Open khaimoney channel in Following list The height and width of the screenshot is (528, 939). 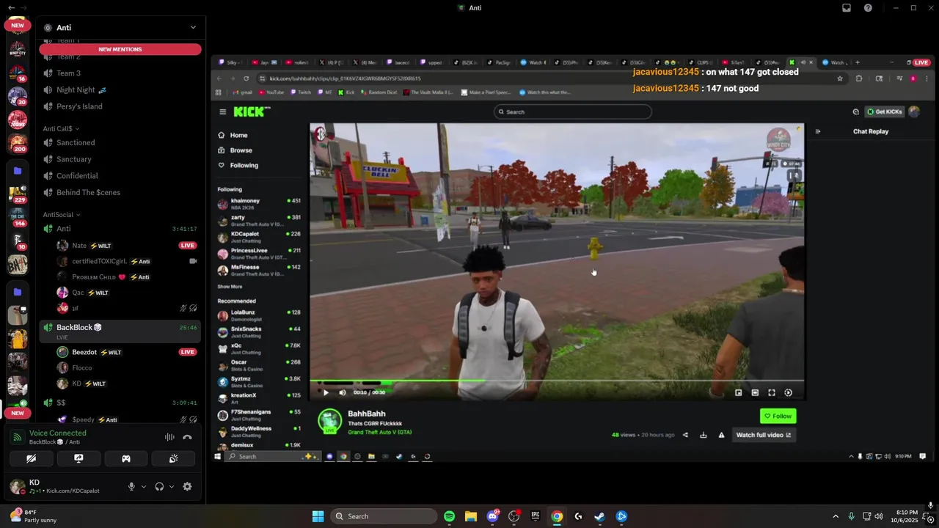tap(259, 203)
